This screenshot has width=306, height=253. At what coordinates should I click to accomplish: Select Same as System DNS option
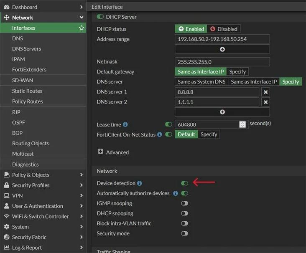[201, 82]
